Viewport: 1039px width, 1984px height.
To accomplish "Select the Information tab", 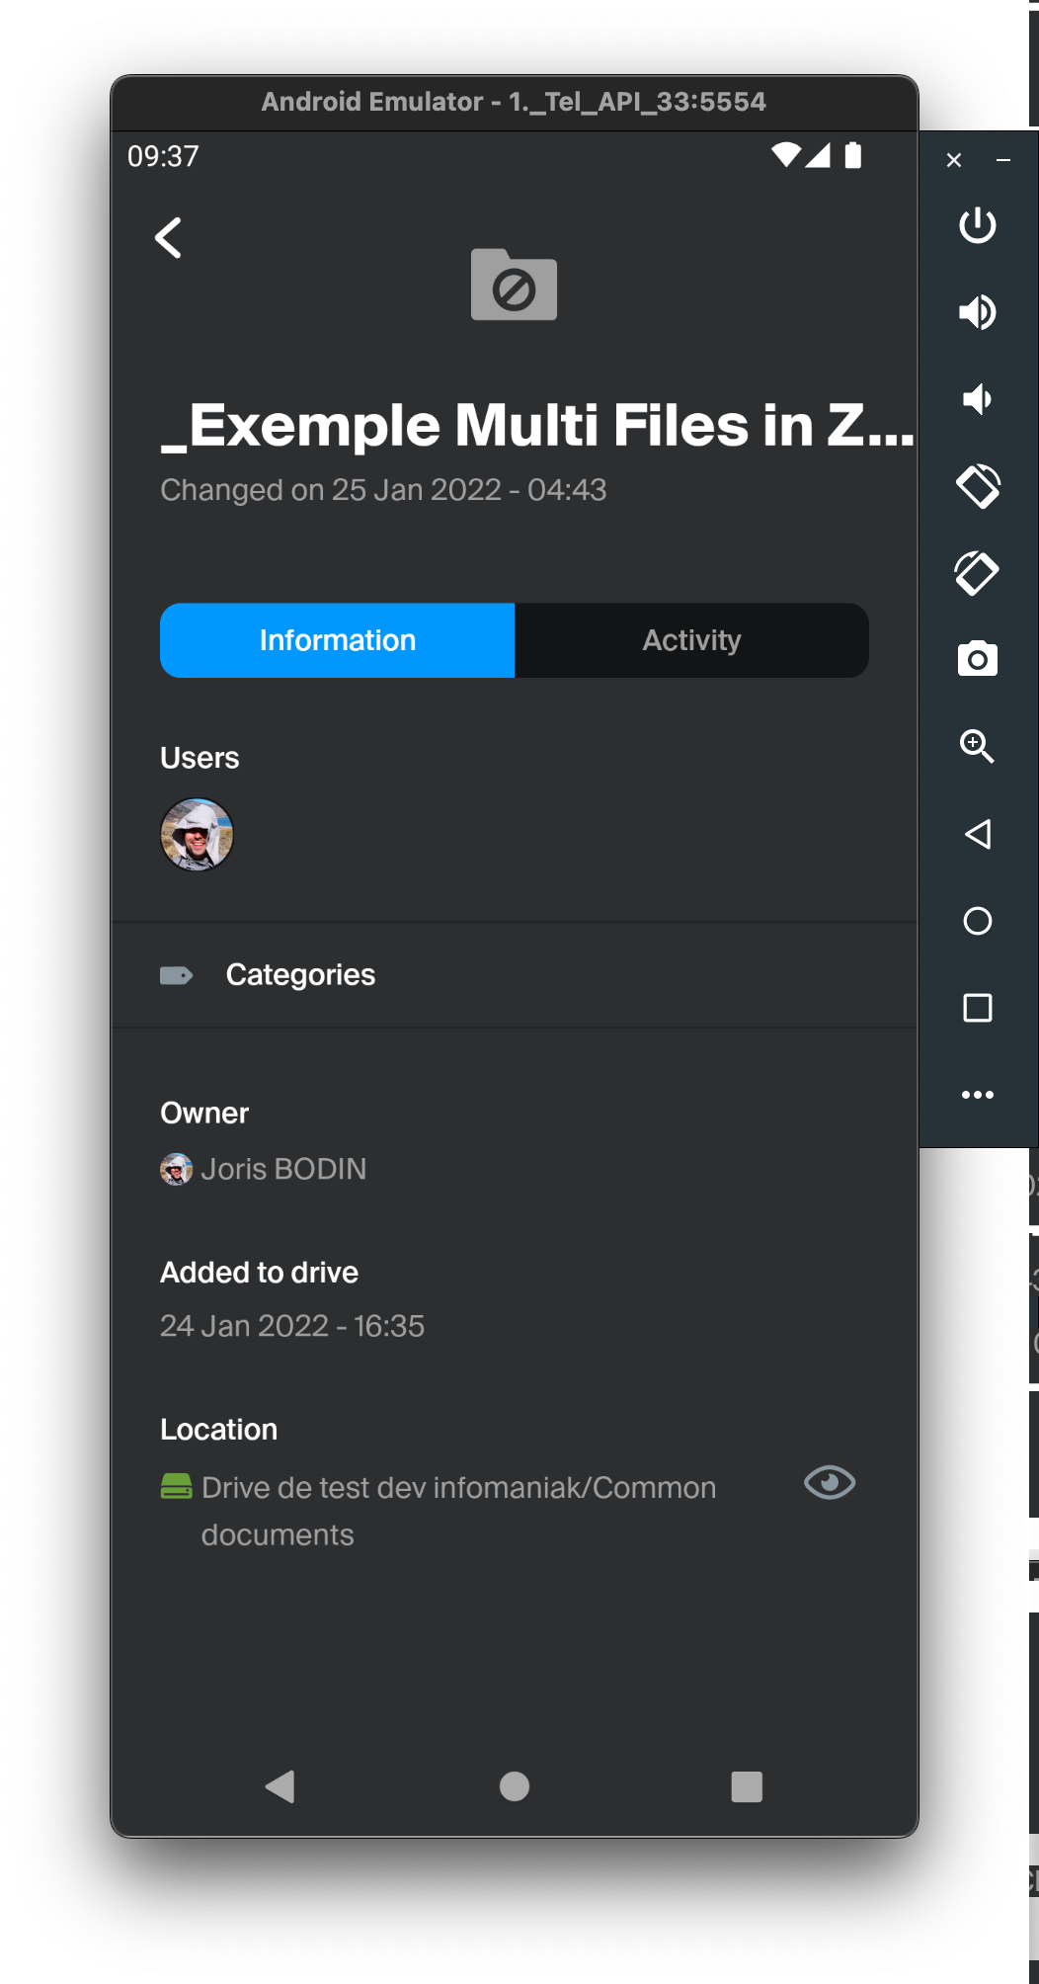I will tap(337, 640).
